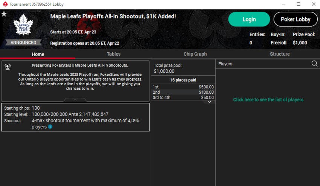Open the Chip Graph tab

pyautogui.click(x=195, y=54)
